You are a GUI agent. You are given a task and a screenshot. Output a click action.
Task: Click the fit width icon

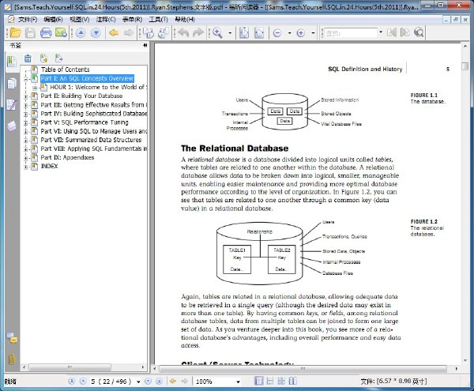(x=259, y=32)
